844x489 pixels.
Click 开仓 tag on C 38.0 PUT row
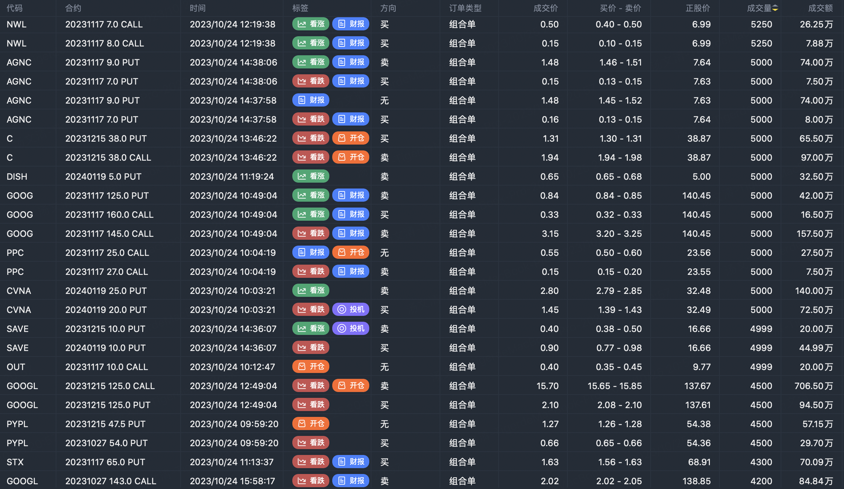click(351, 138)
